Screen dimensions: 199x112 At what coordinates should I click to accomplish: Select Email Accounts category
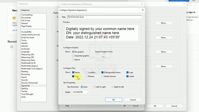pyautogui.click(x=28, y=37)
